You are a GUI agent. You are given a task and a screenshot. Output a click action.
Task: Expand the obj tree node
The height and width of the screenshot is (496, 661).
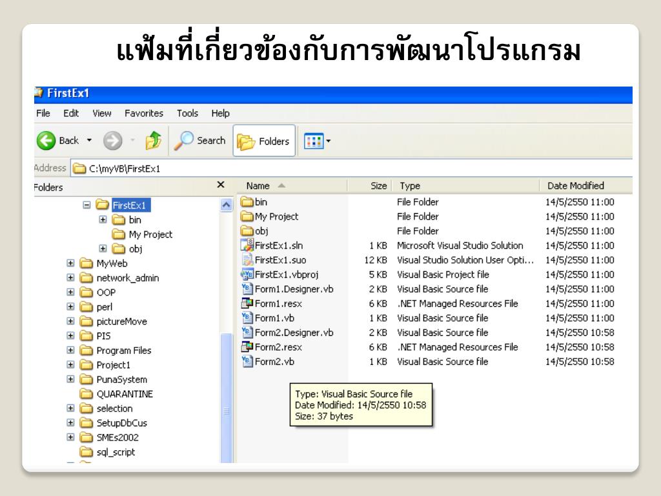click(103, 249)
